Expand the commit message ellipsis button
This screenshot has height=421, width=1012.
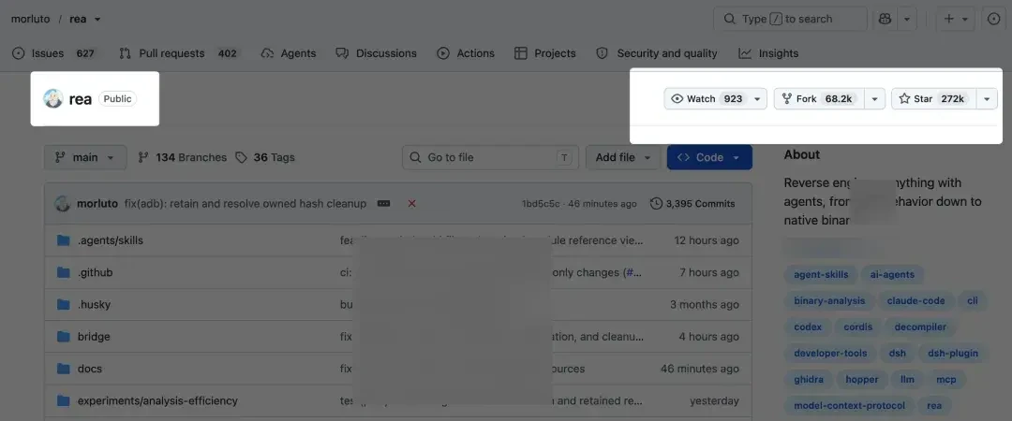click(x=383, y=204)
